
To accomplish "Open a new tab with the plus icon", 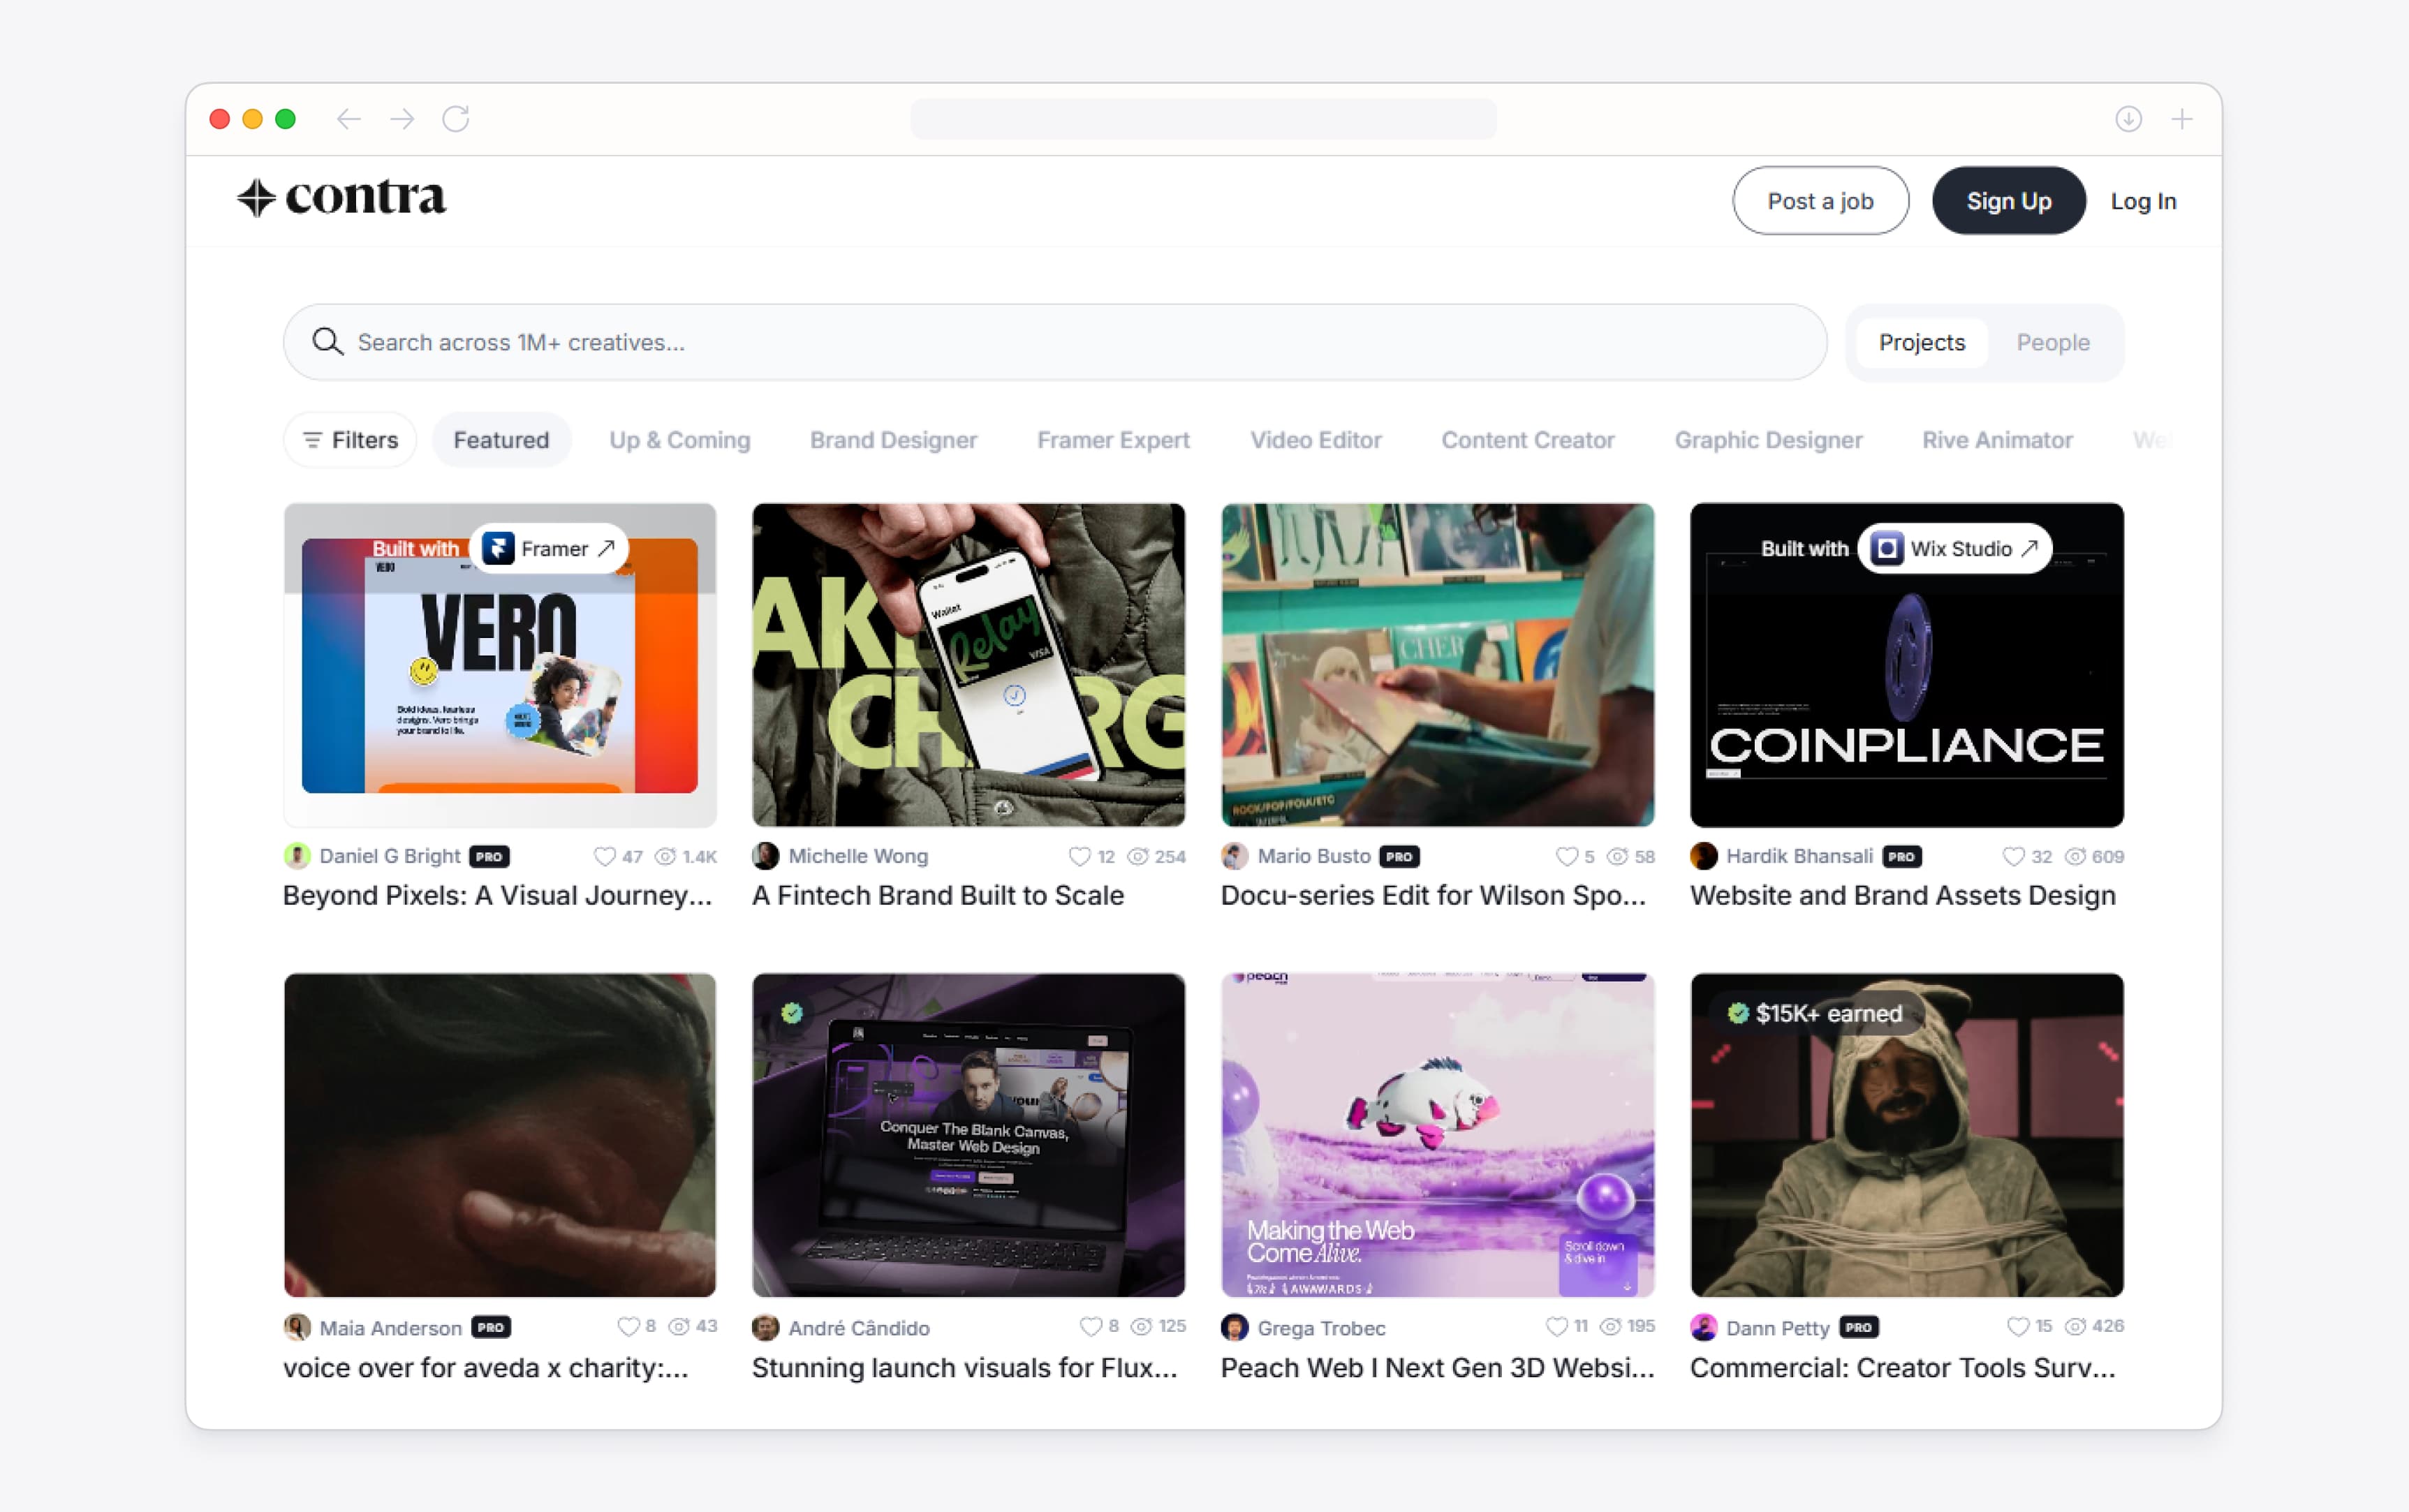I will (x=2182, y=119).
